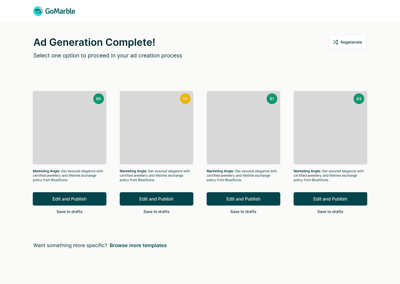Screen dimensions: 400x284
Task: Click 'Select one option to proceed' subtitle
Action: point(108,55)
